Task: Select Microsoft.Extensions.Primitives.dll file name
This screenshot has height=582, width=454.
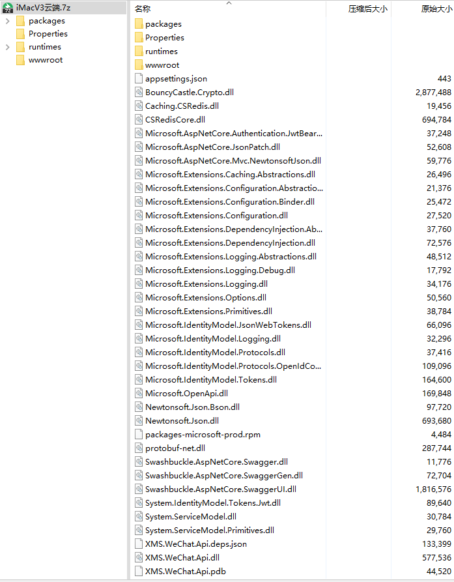Action: coord(209,312)
